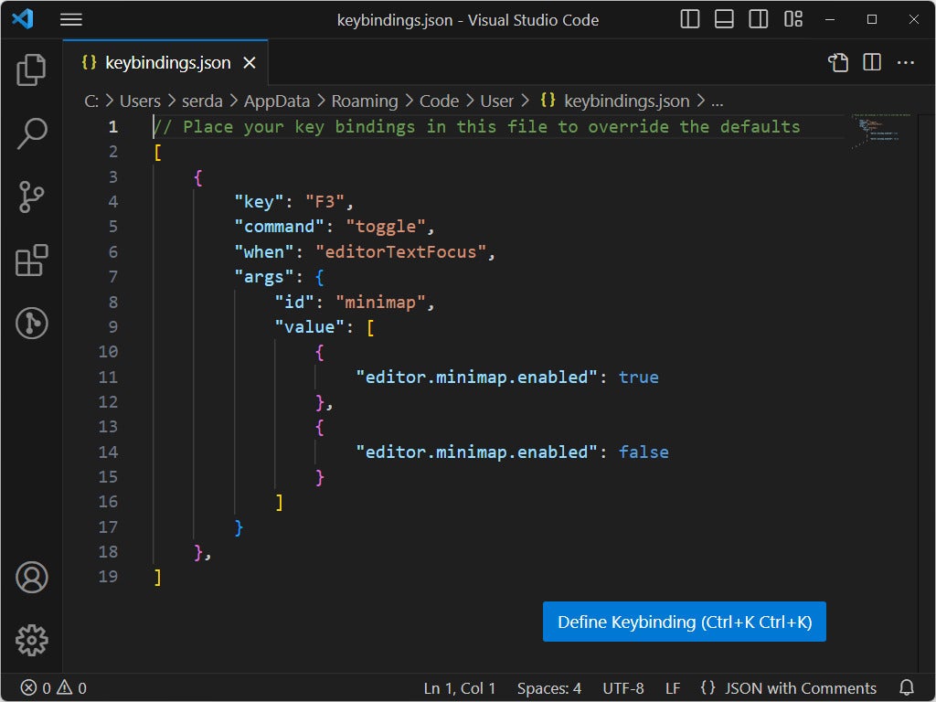This screenshot has width=936, height=702.
Task: Minimize the VS Code window
Action: pyautogui.click(x=830, y=20)
